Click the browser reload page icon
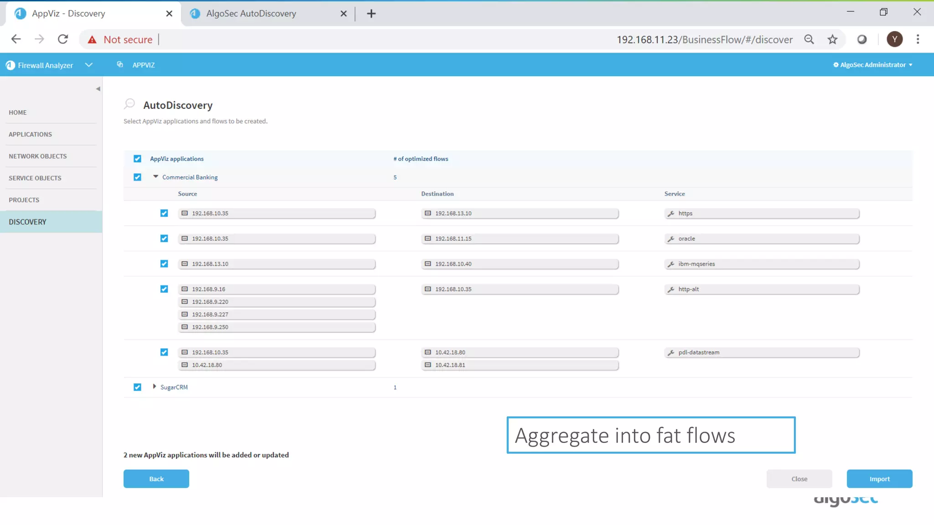This screenshot has height=525, width=934. (x=63, y=39)
